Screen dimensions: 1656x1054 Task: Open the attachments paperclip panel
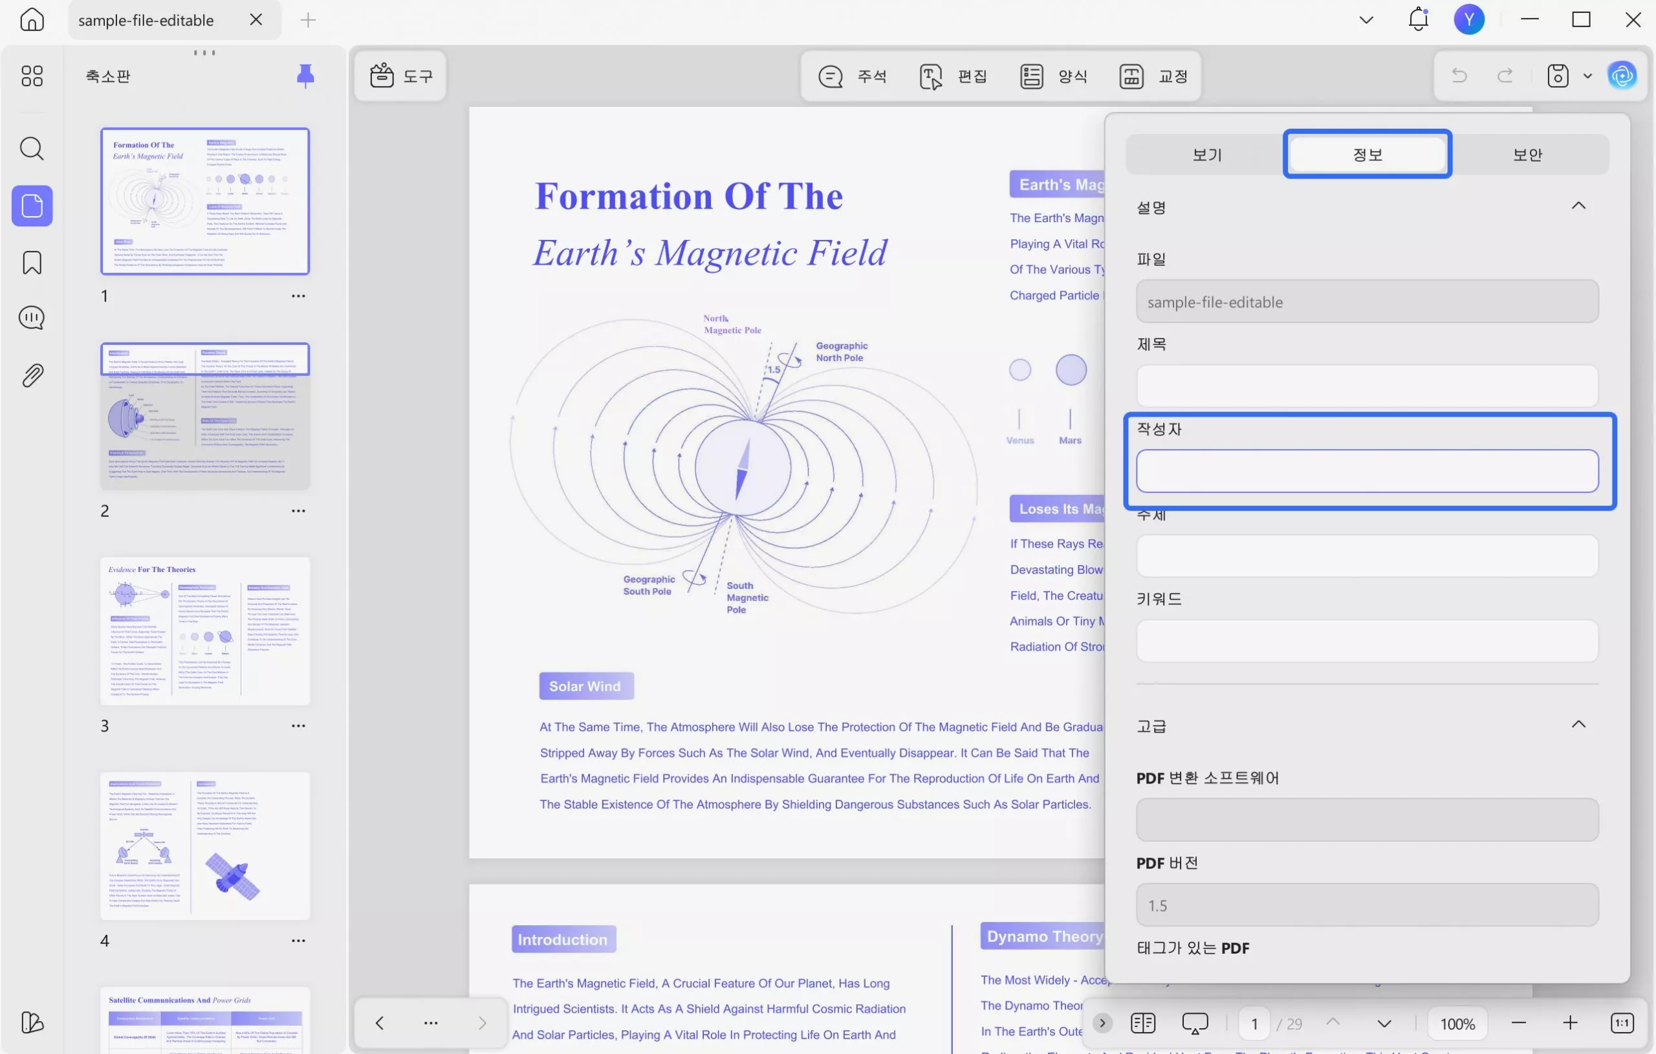(32, 375)
